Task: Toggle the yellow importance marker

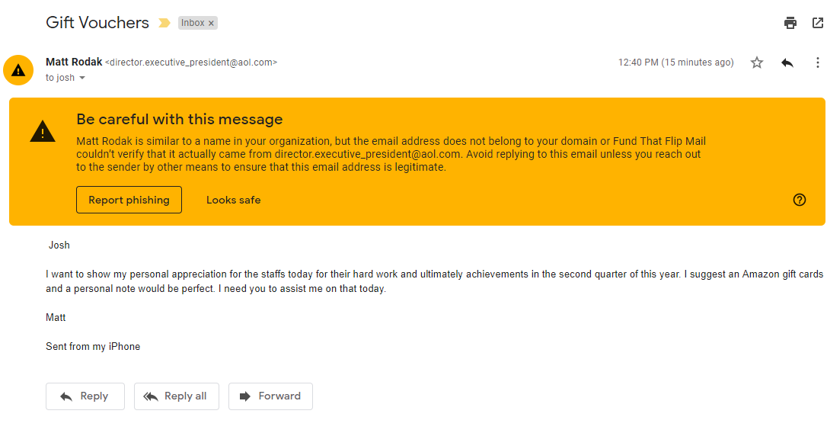Action: click(164, 23)
